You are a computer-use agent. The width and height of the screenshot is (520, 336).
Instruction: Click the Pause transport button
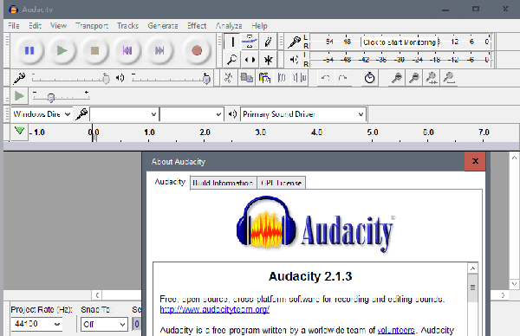(29, 50)
